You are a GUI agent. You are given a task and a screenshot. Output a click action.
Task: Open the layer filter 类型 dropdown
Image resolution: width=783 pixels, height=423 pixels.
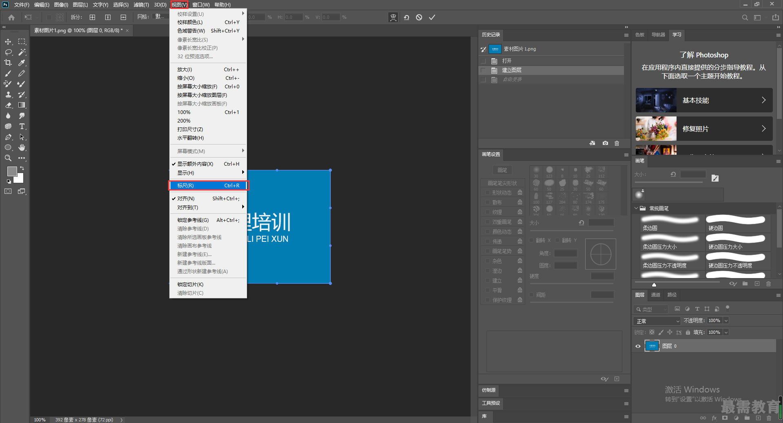point(651,309)
